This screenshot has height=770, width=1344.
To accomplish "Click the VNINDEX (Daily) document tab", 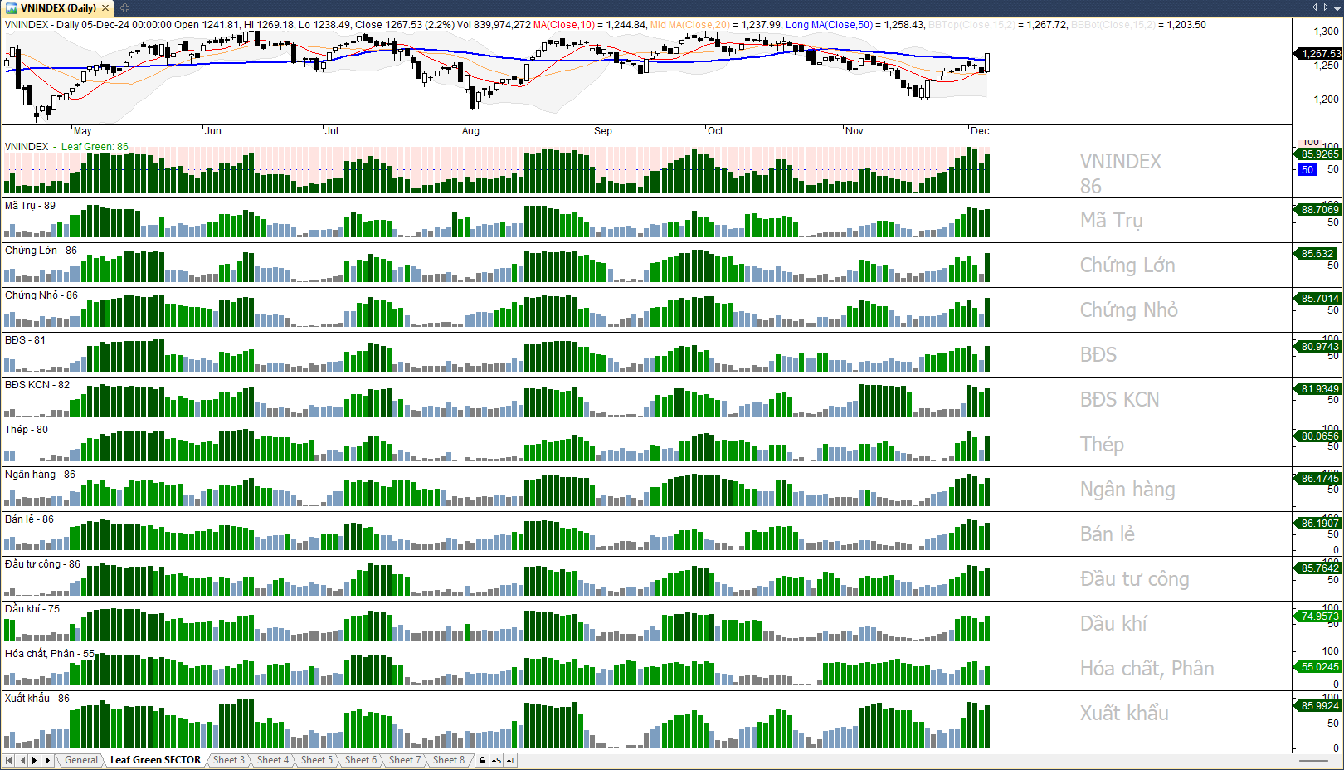I will (58, 8).
